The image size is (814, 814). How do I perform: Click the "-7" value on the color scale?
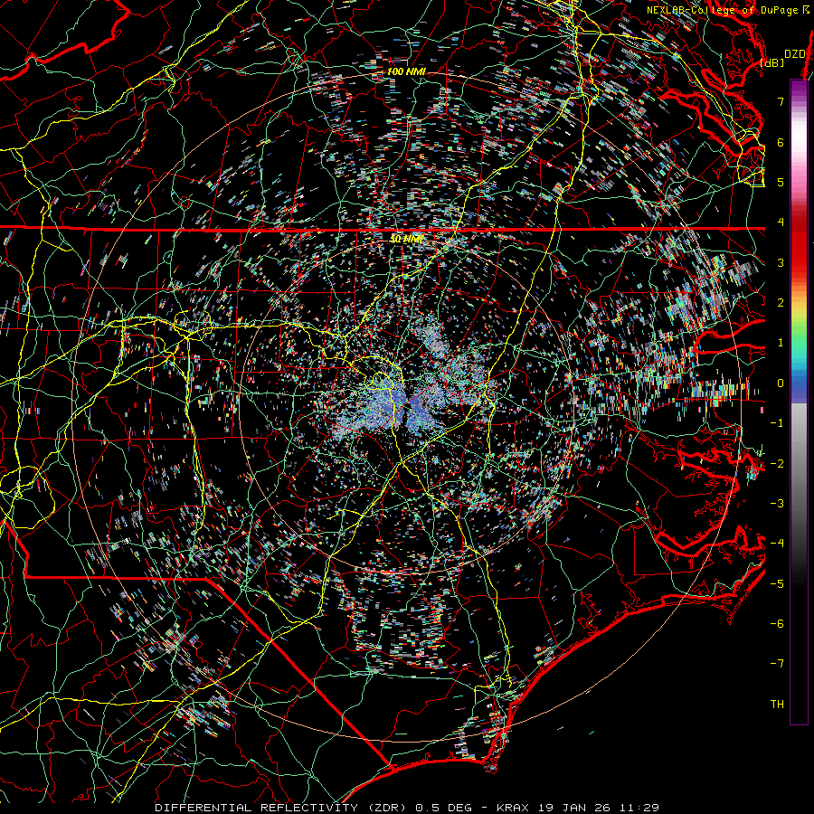[x=777, y=664]
